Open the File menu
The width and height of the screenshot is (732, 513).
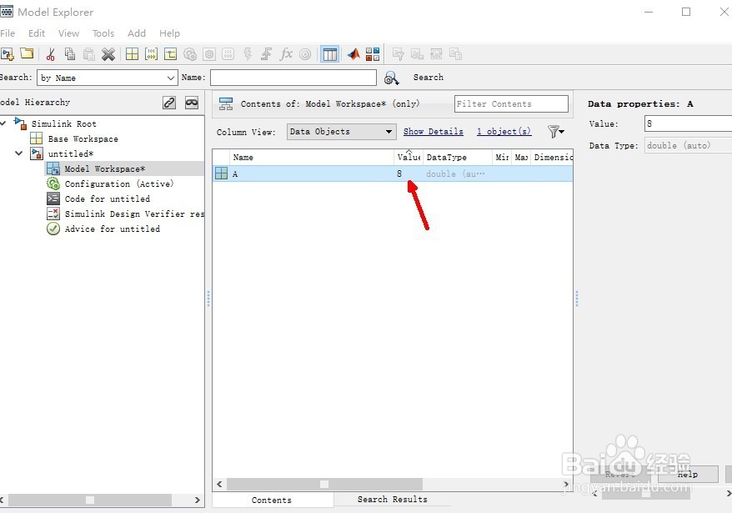[8, 33]
